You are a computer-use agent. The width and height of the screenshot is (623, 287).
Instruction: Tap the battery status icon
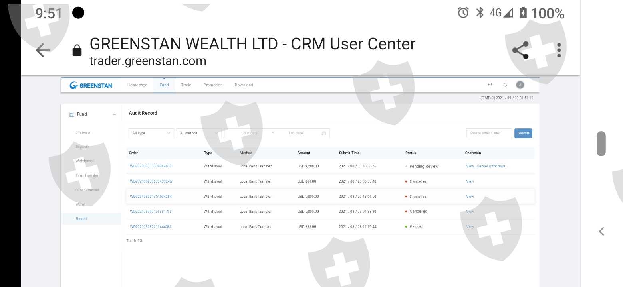[x=523, y=13]
